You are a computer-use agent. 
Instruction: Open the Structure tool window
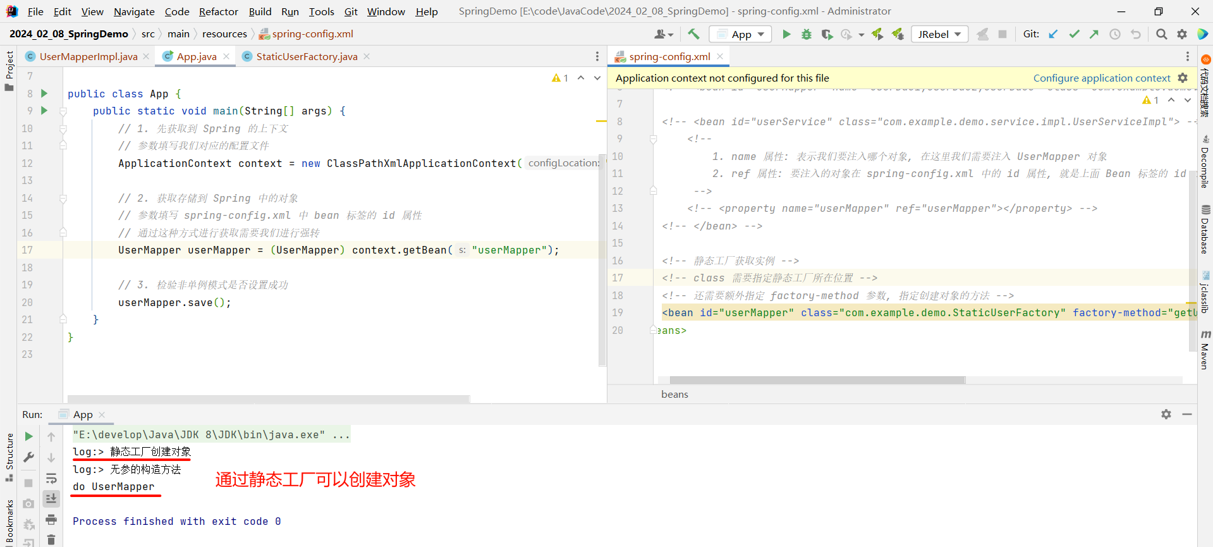9,457
